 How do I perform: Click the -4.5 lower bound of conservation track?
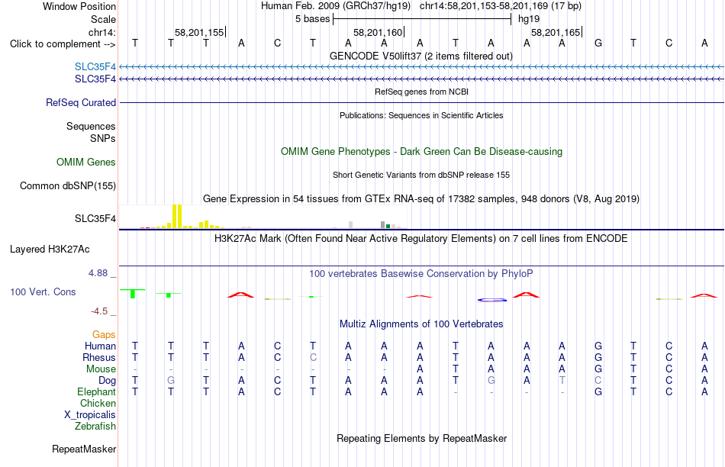coord(99,311)
